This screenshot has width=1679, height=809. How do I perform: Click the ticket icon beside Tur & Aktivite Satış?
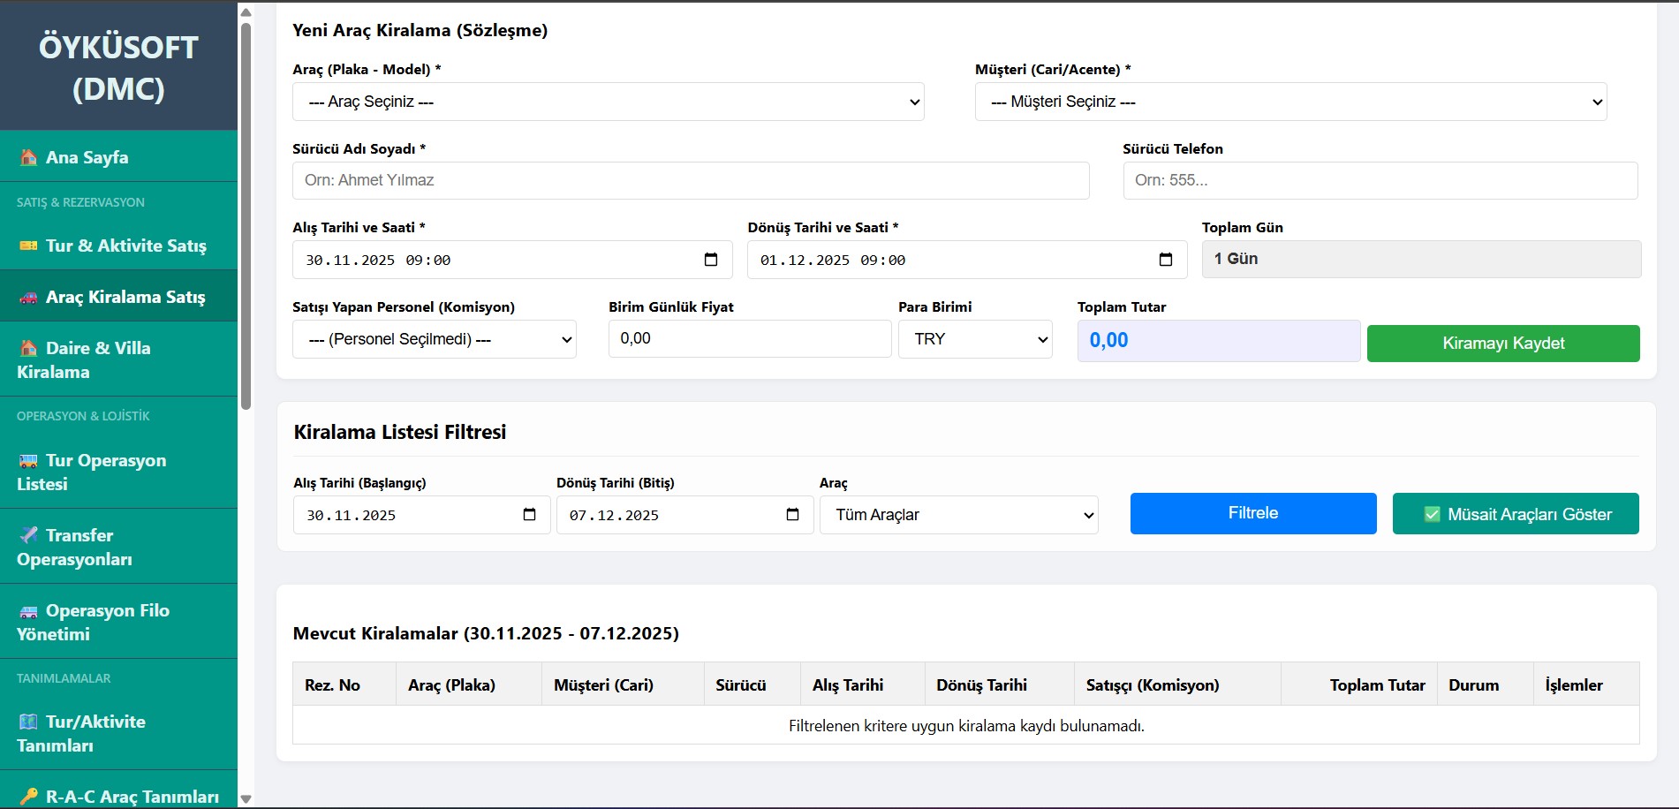28,246
